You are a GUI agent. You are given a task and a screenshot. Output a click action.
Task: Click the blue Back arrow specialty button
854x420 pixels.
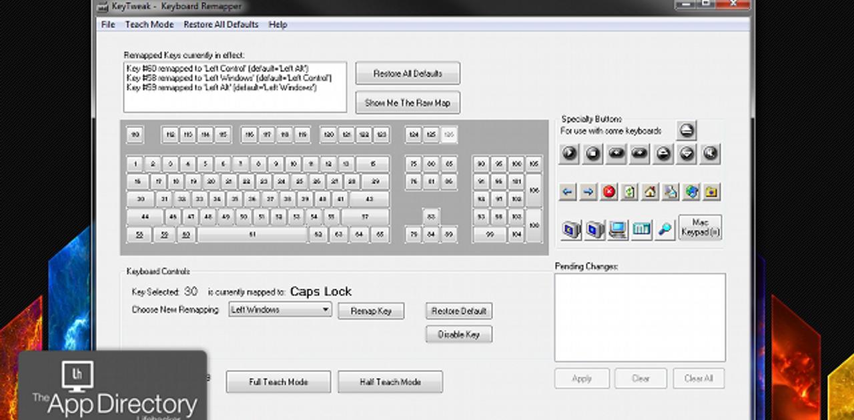[x=568, y=192]
